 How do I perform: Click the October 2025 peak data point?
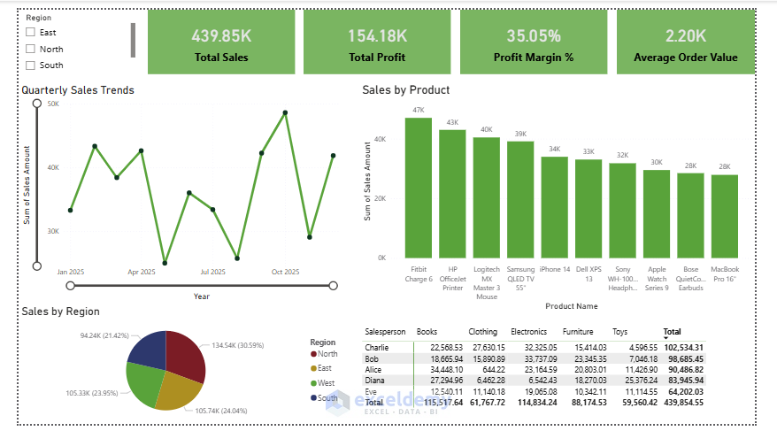tap(285, 113)
